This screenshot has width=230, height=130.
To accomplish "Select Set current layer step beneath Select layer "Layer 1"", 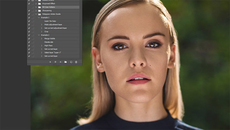I will pos(51,56).
